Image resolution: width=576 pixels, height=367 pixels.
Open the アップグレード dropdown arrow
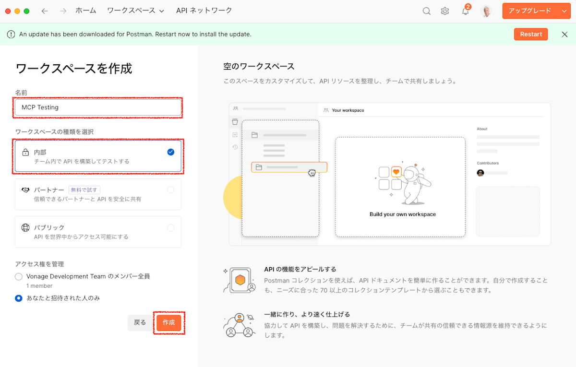point(564,11)
